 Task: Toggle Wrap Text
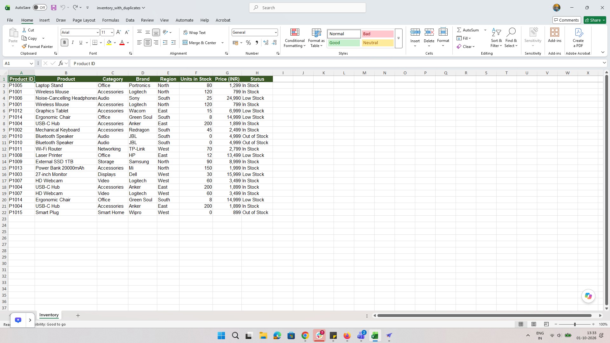(x=194, y=32)
